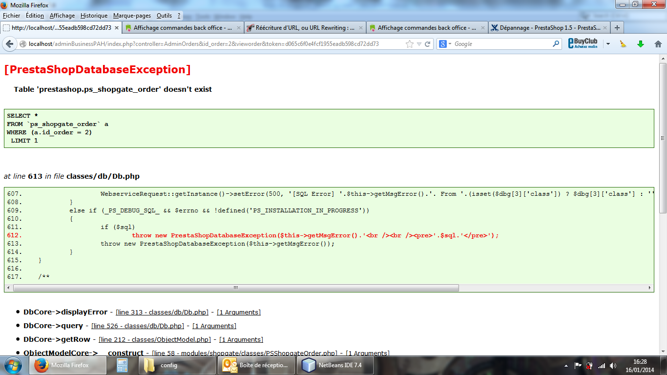Click the highlighted red line 612 code
The width and height of the screenshot is (667, 375).
click(x=315, y=235)
